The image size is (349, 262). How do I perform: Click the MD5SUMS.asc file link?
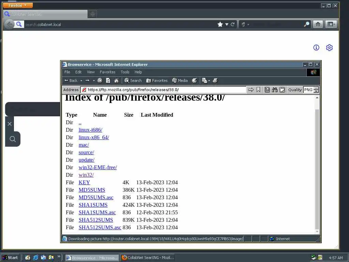[x=96, y=198]
